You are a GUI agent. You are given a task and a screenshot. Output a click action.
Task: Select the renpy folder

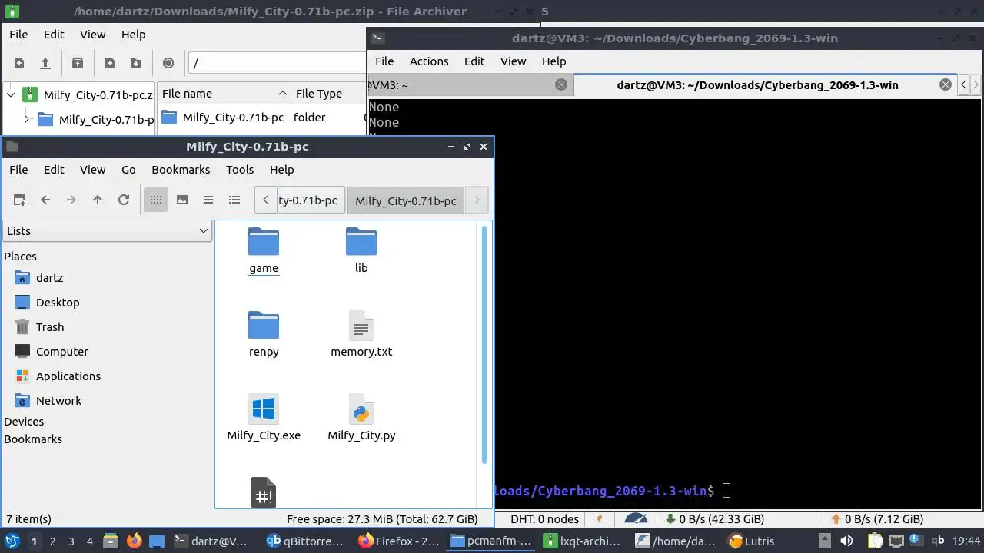pyautogui.click(x=264, y=335)
